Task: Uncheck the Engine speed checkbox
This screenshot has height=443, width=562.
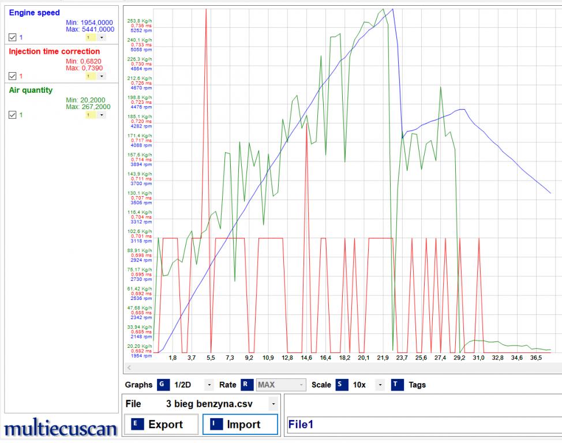Action: click(x=13, y=37)
